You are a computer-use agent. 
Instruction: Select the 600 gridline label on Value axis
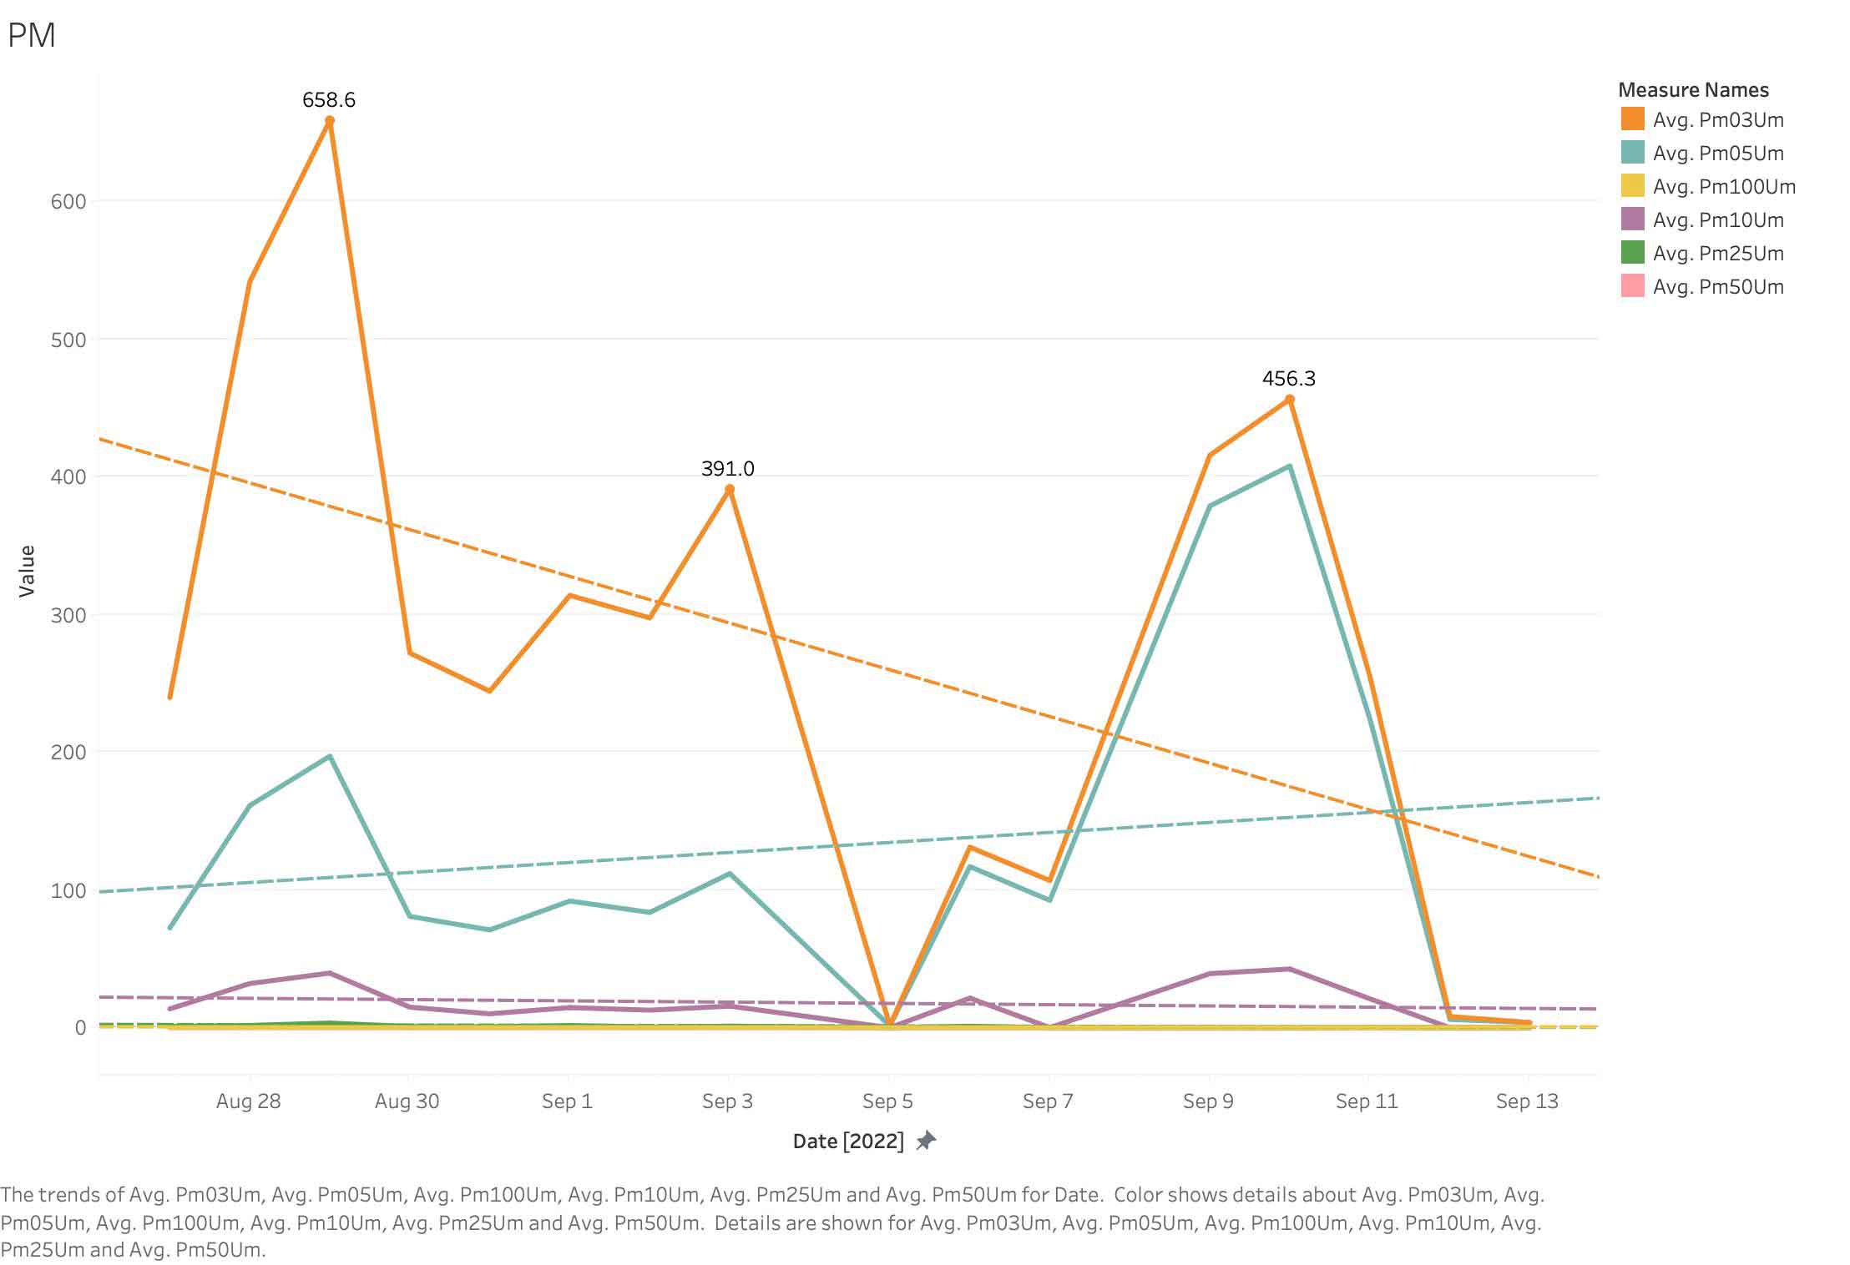(x=68, y=202)
